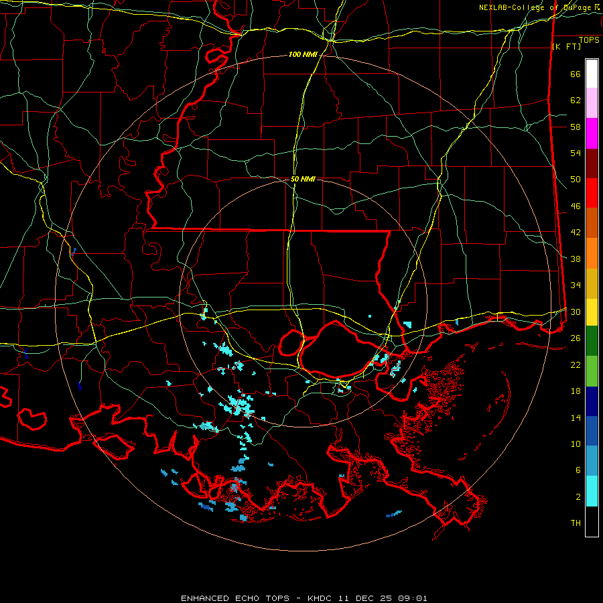Click the blue echo streak offshore in the southeast
The height and width of the screenshot is (603, 603).
pos(393,514)
